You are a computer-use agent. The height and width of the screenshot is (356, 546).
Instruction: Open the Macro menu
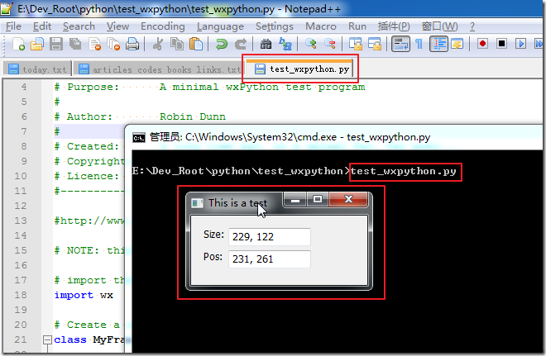pos(321,26)
